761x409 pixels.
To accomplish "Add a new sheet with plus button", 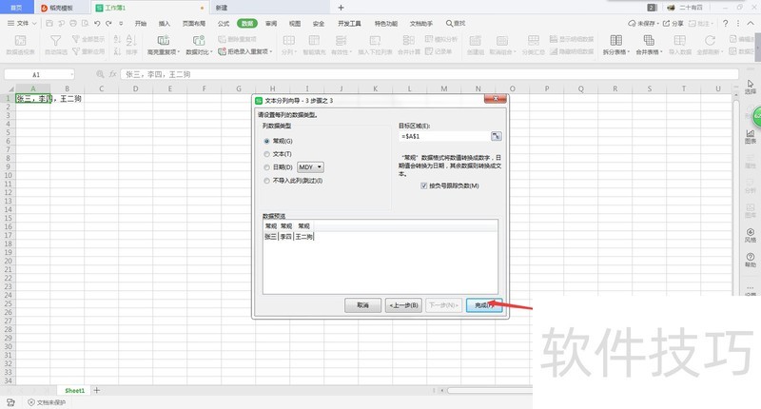I will coord(97,391).
